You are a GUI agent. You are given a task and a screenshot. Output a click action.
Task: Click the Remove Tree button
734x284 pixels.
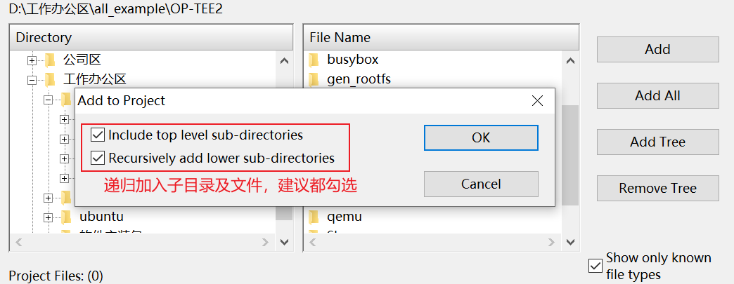tap(657, 188)
